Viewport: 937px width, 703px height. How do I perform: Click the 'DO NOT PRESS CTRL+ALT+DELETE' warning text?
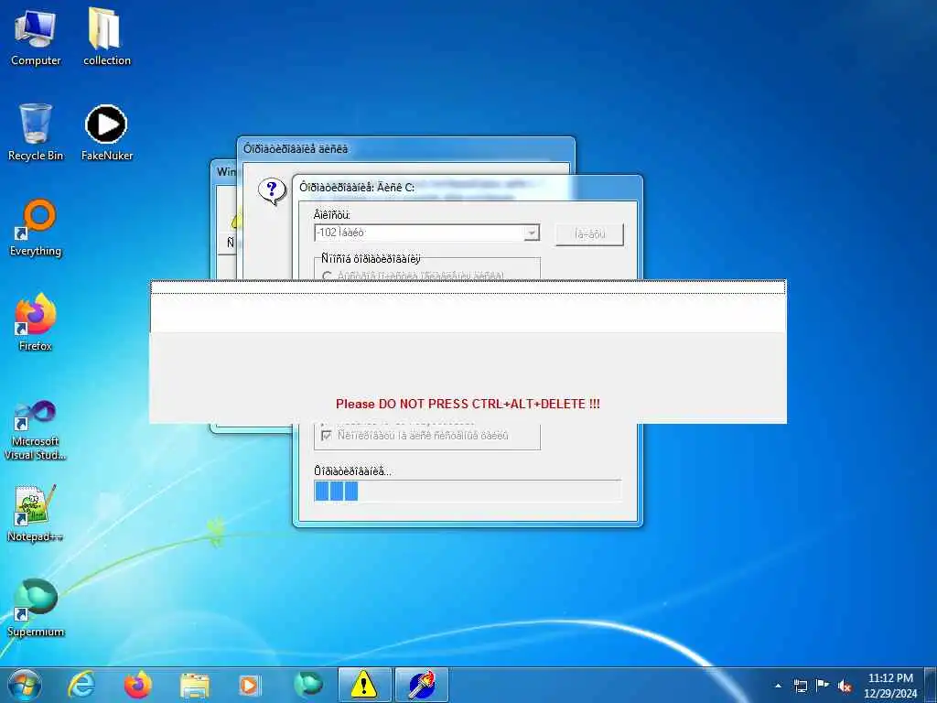pyautogui.click(x=468, y=404)
